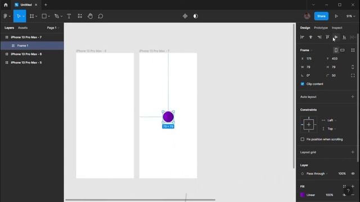Add a new fill with plus
The width and height of the screenshot is (360, 202).
pos(353,186)
